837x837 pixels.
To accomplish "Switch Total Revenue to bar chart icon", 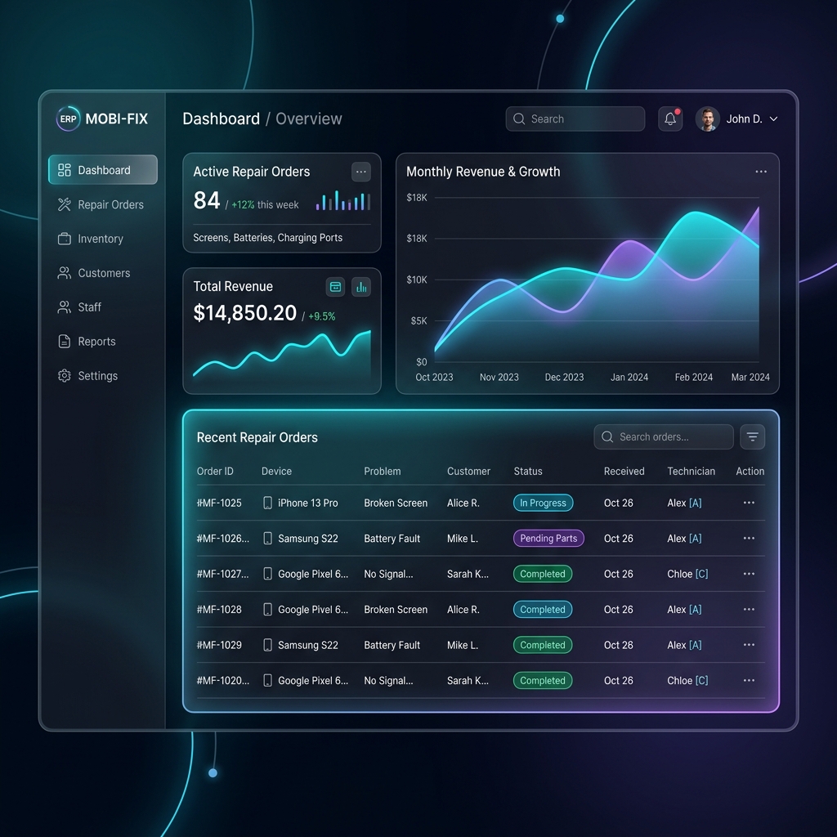I will 361,287.
